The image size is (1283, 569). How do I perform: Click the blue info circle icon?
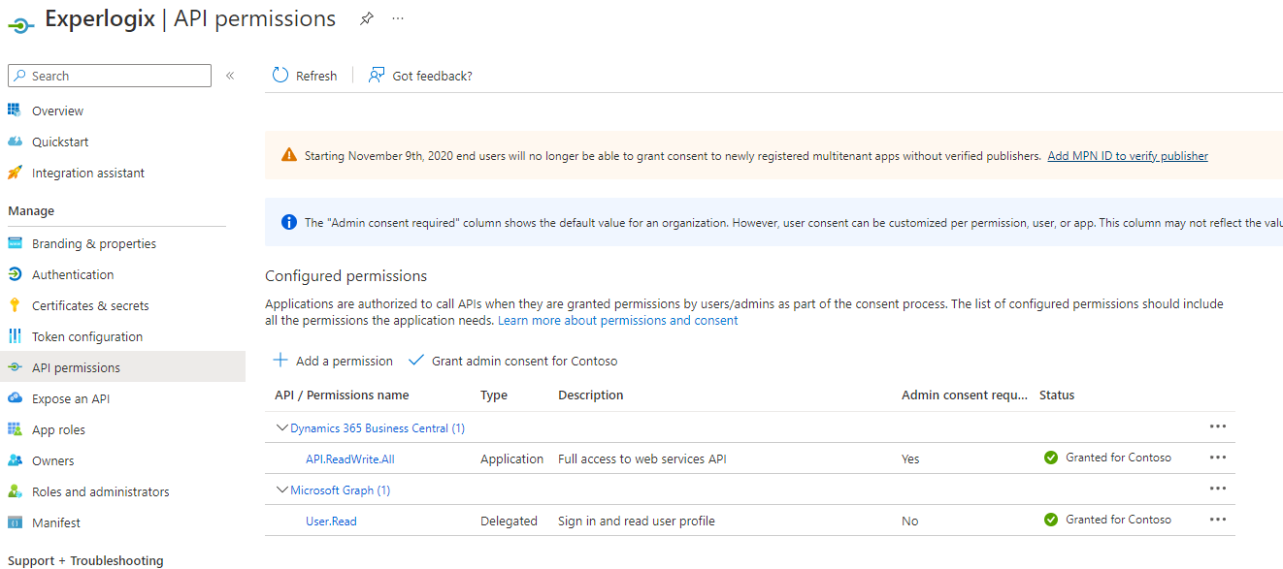pos(289,222)
